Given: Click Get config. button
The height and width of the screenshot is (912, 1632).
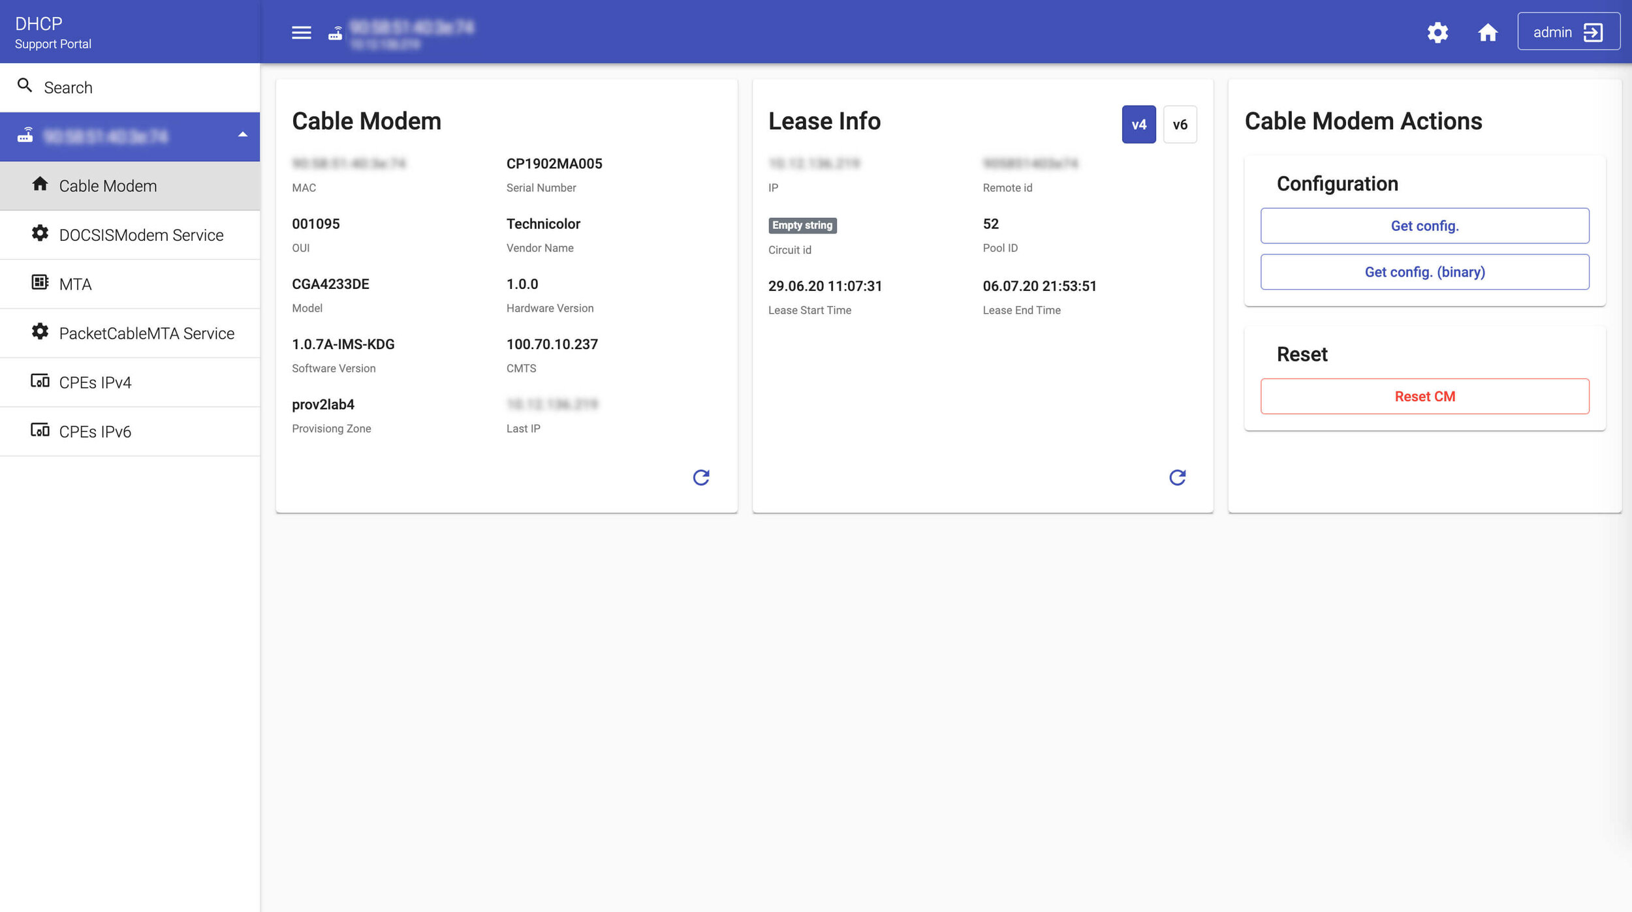Looking at the screenshot, I should click(x=1424, y=226).
